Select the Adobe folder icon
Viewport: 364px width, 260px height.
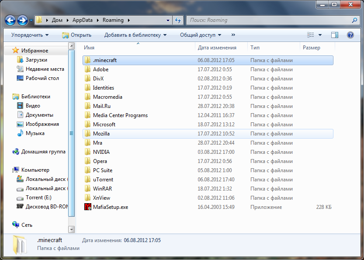(x=87, y=69)
